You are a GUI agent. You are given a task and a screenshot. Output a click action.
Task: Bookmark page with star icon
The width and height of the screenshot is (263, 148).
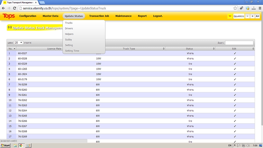[235, 8]
